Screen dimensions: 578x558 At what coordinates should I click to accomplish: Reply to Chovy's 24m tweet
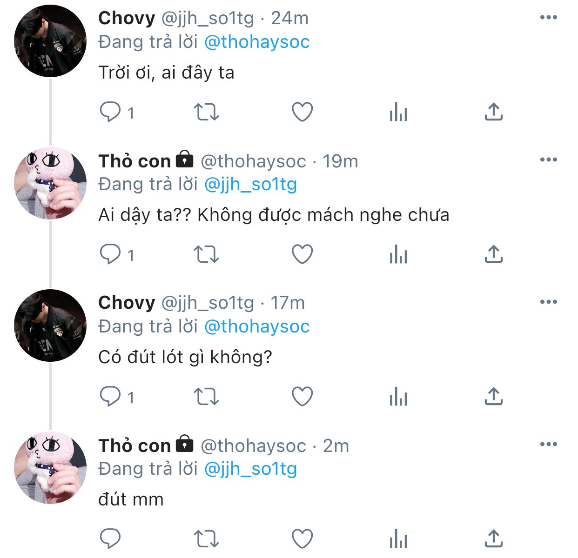point(111,112)
